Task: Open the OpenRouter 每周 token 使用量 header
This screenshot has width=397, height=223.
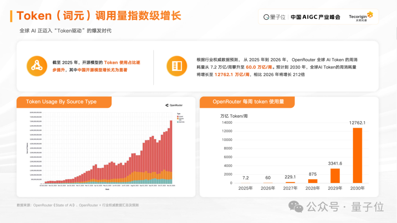Action: 247,102
